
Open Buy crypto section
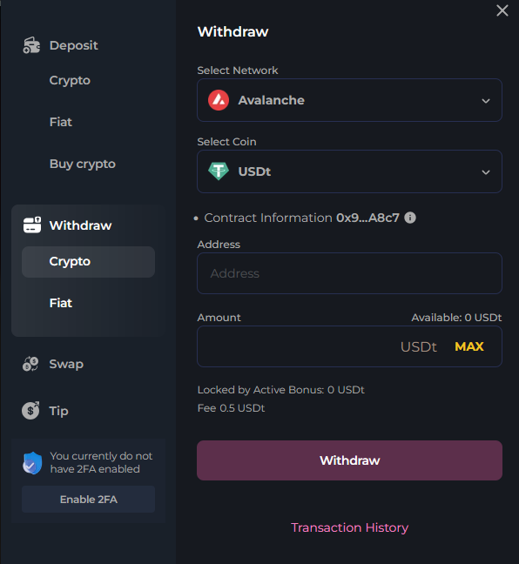tap(83, 164)
